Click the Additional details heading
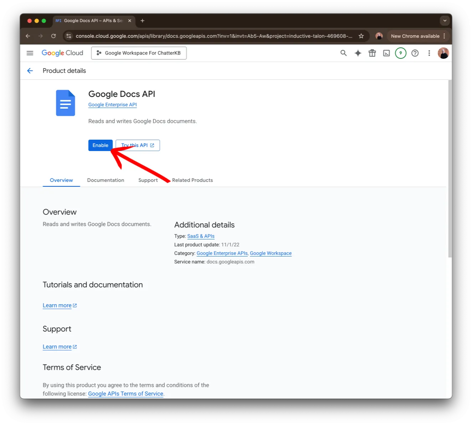The height and width of the screenshot is (425, 472). pyautogui.click(x=204, y=225)
